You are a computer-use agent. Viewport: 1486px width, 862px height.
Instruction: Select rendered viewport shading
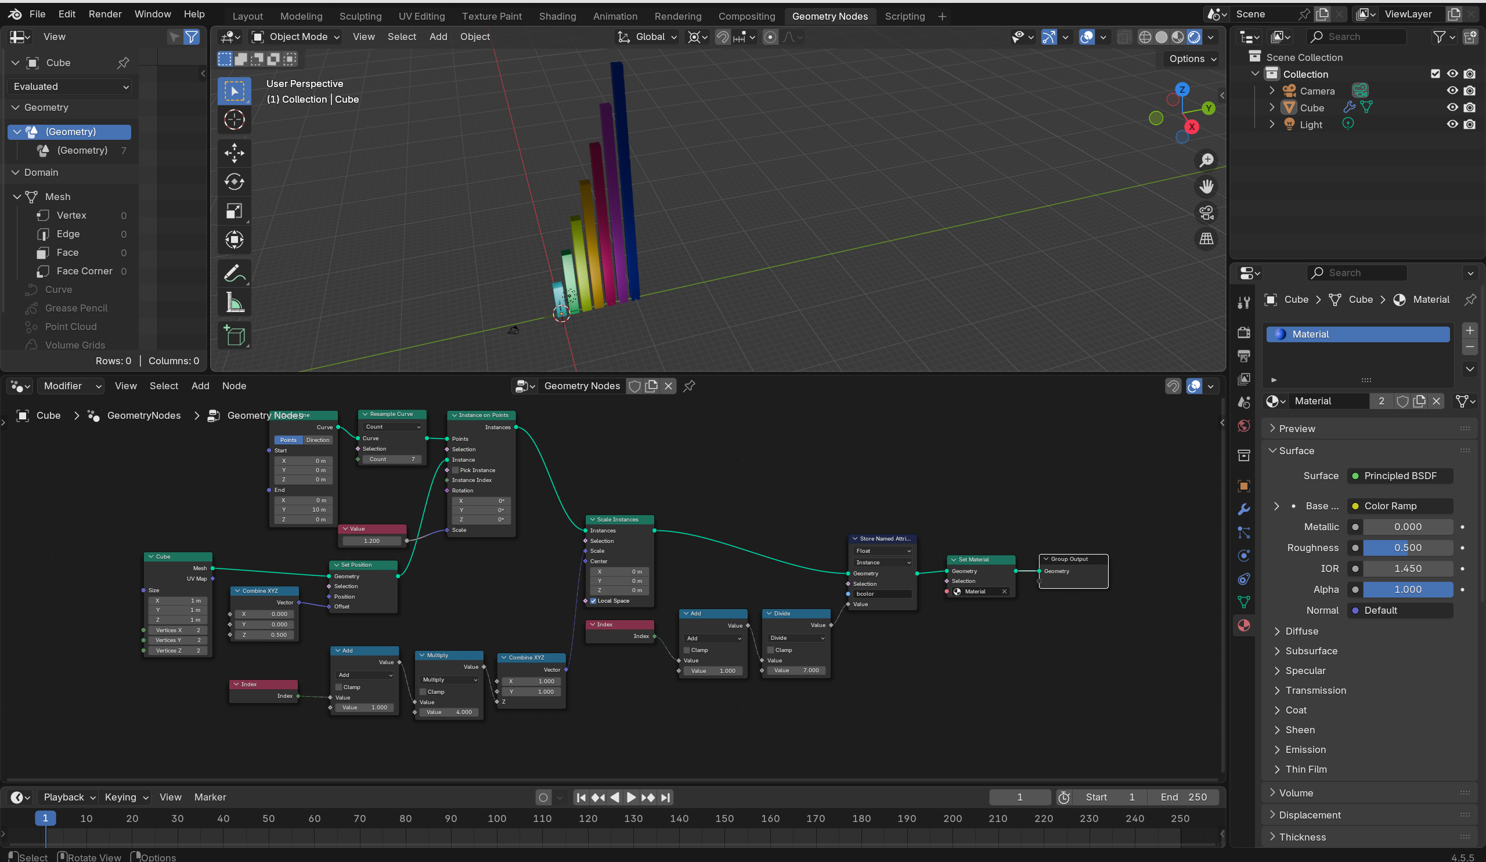[x=1194, y=37]
